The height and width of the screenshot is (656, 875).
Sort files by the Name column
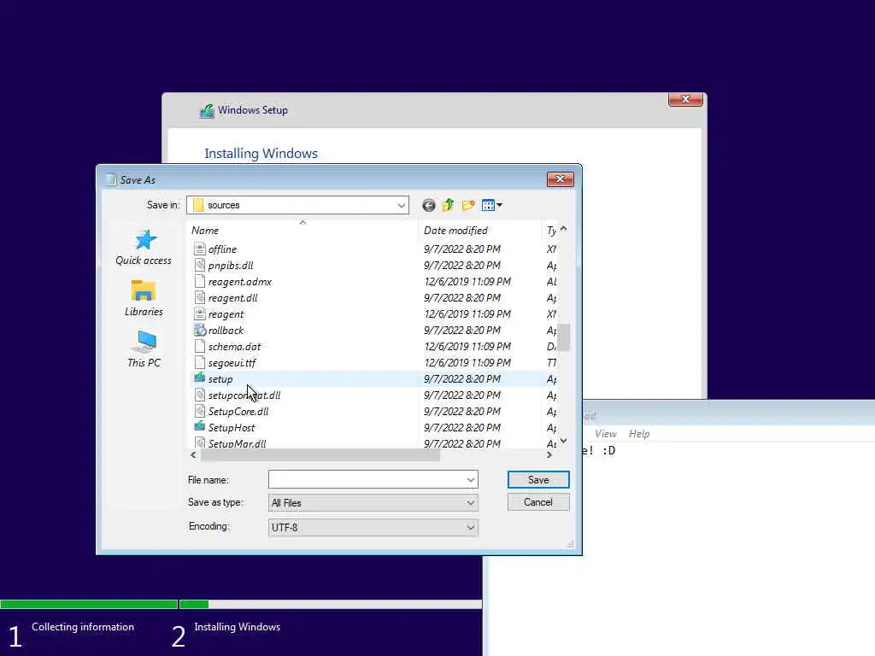click(x=205, y=231)
